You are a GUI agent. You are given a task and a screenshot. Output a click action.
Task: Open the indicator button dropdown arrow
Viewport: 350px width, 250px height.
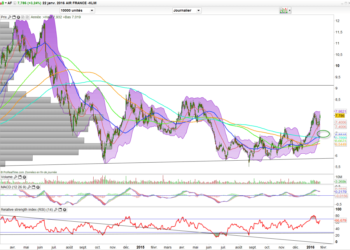tap(290, 11)
